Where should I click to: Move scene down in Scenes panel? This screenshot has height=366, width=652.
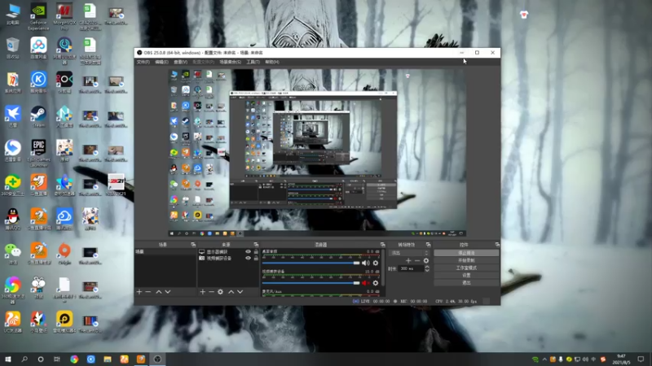coord(168,292)
